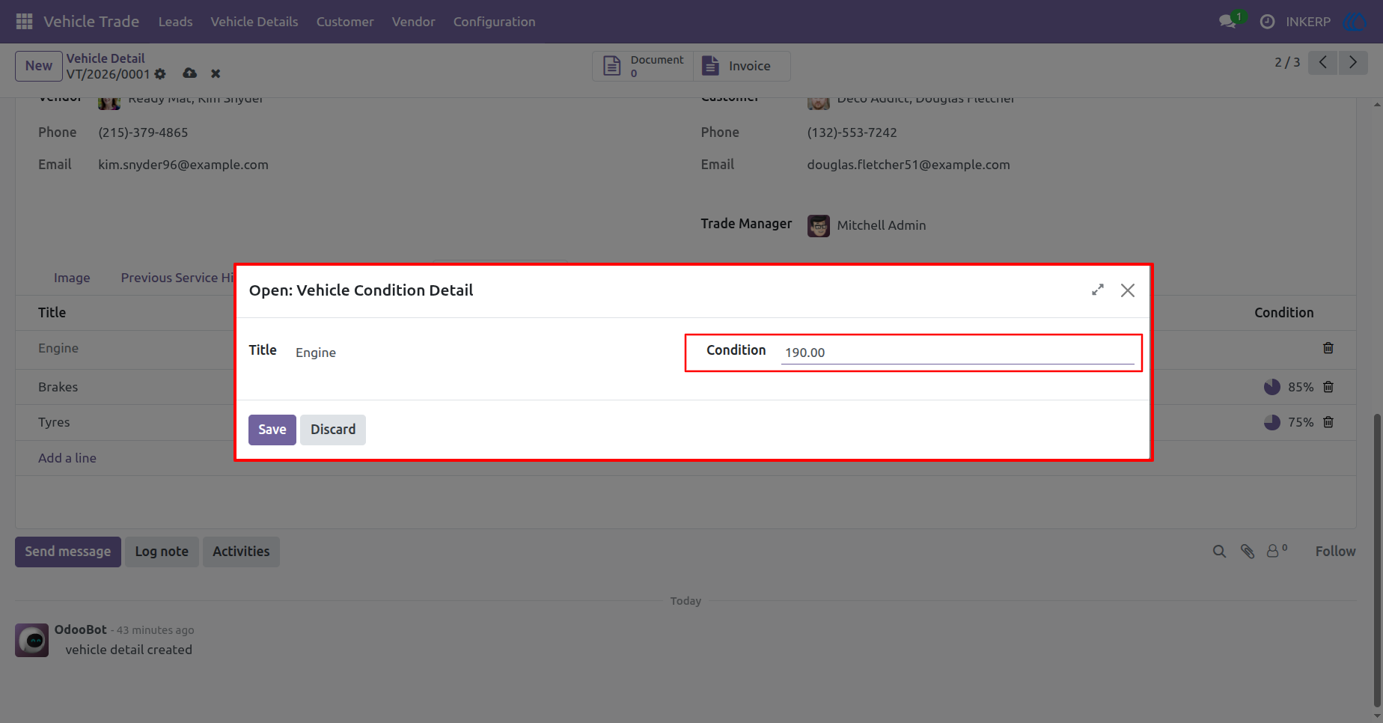
Task: Expand the dialog to full screen
Action: point(1098,290)
